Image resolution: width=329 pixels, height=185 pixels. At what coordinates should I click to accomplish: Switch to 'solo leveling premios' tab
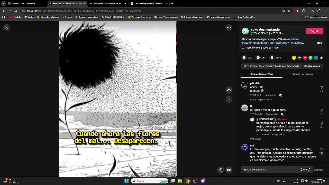(x=149, y=4)
